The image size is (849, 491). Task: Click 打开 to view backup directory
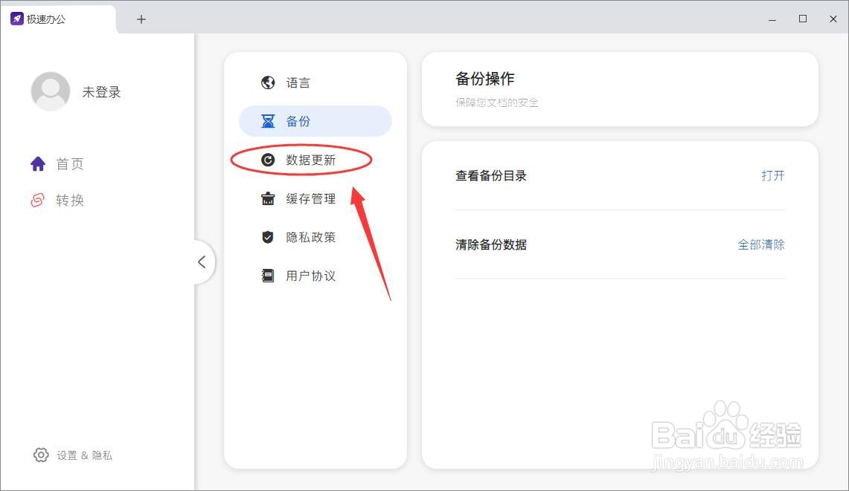click(x=772, y=176)
